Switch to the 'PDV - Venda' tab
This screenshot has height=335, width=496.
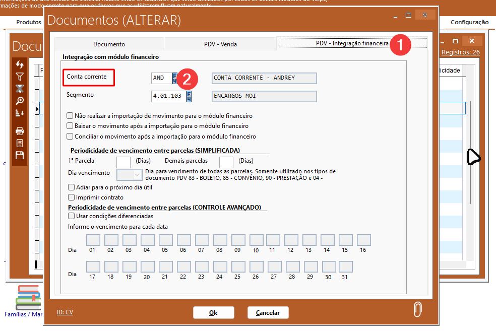click(220, 44)
